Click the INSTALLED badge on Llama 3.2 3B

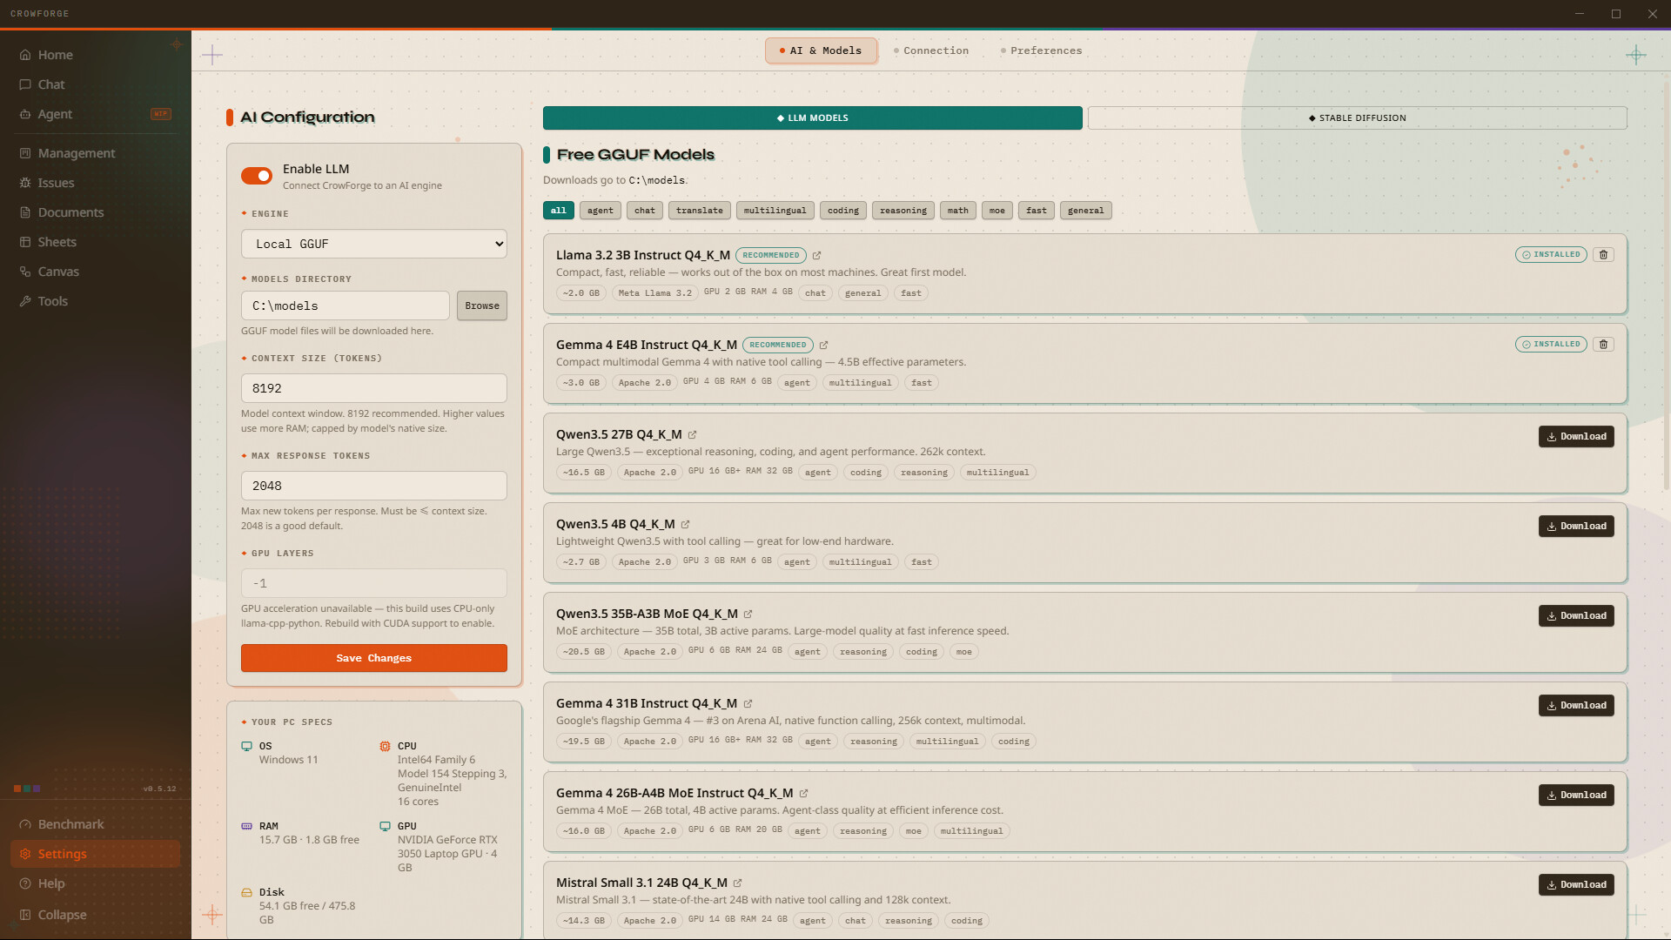point(1551,255)
